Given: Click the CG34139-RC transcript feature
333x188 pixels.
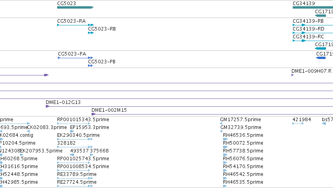Looking at the screenshot, I should pos(313,41).
